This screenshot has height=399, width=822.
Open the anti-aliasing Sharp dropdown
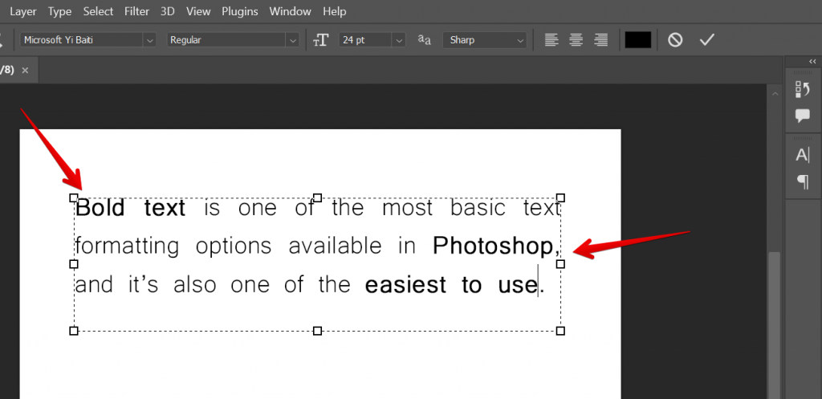click(519, 39)
